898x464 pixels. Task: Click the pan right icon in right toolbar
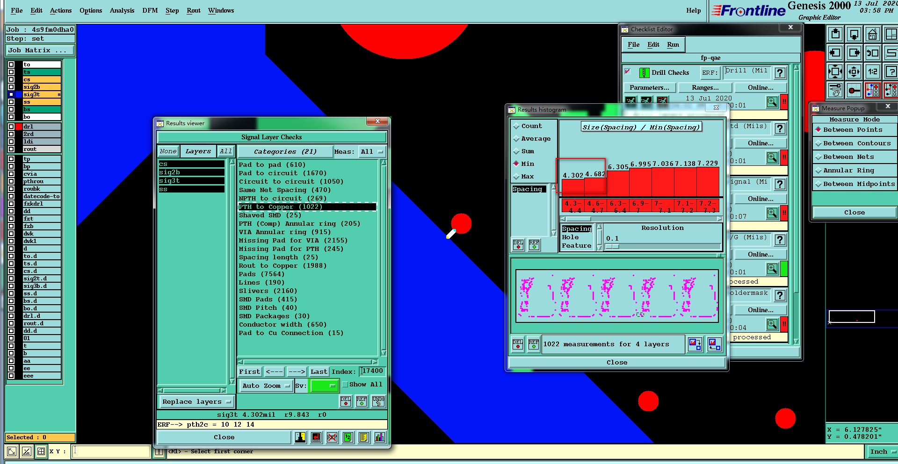pyautogui.click(x=854, y=53)
